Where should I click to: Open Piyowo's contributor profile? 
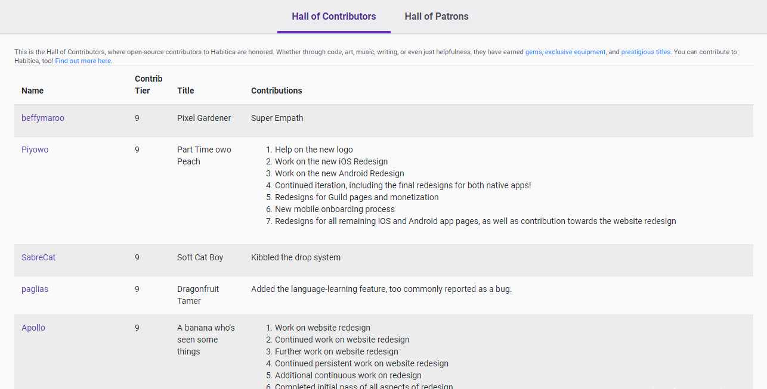click(x=35, y=150)
